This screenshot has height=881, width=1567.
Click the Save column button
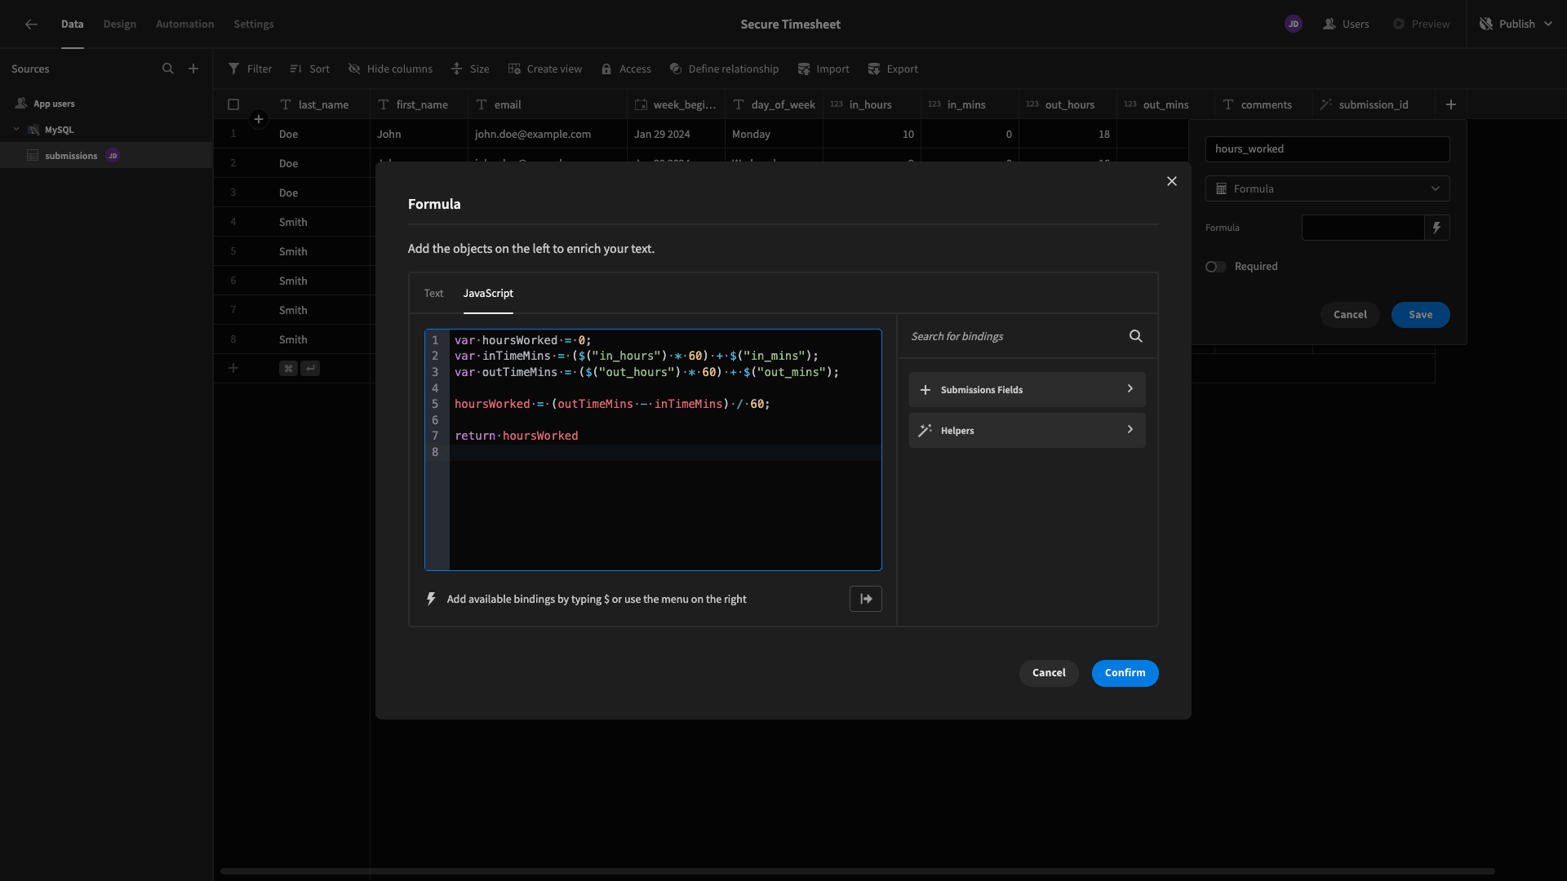click(1420, 315)
